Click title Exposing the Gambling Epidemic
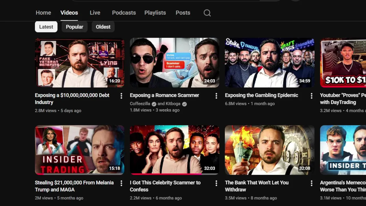This screenshot has width=366, height=206. 262,95
